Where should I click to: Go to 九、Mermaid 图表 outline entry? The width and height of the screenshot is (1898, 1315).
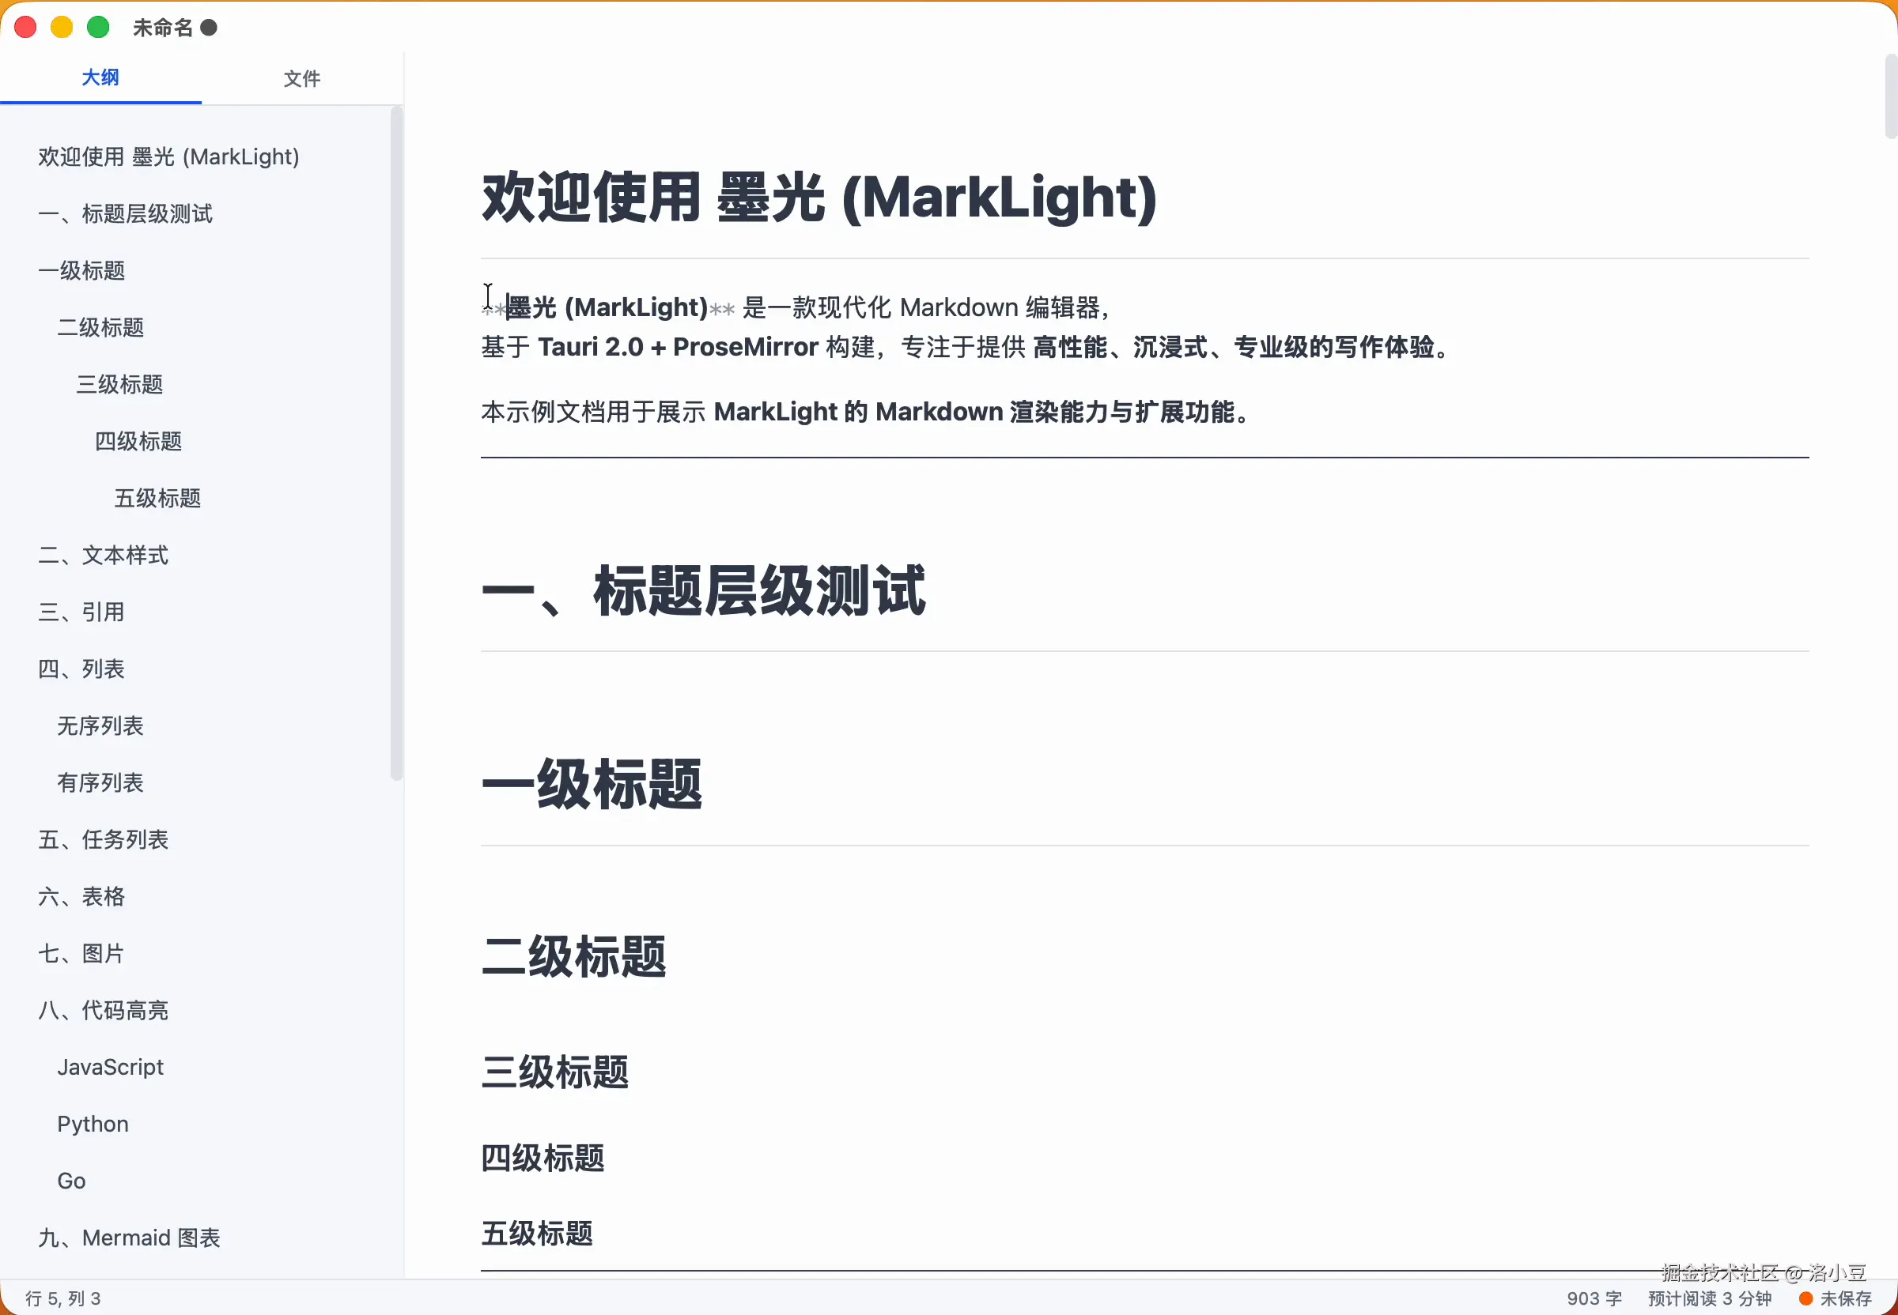(130, 1238)
